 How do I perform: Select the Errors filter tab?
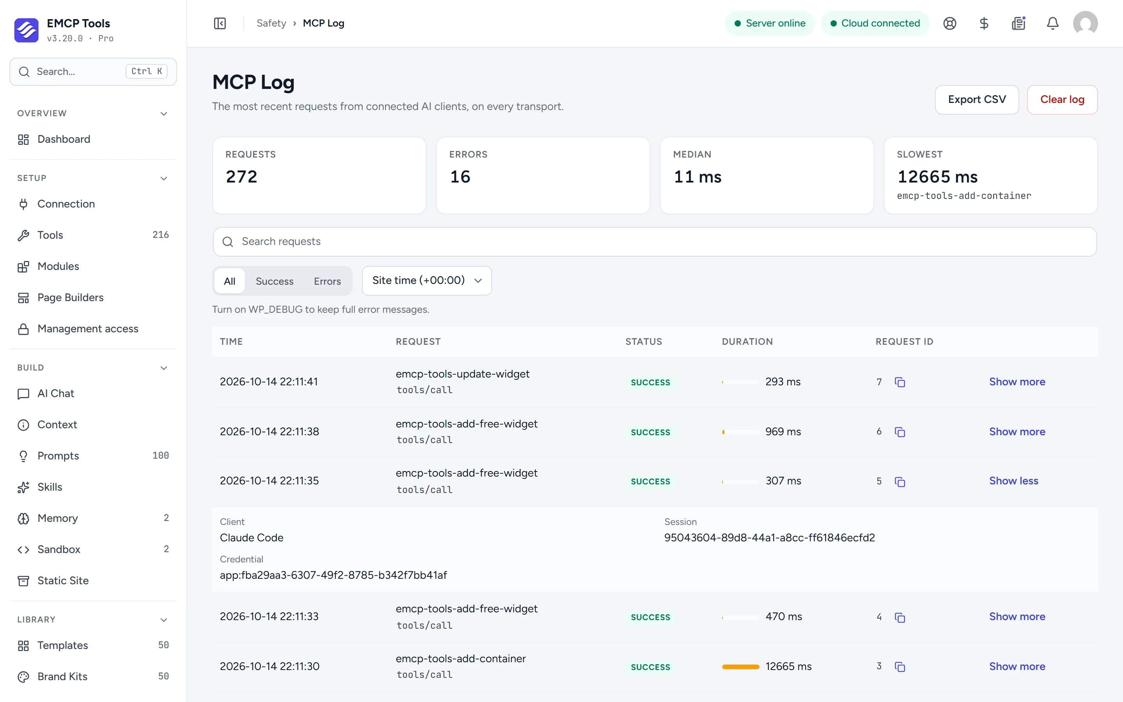pos(327,281)
